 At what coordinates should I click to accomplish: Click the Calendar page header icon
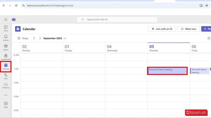pyautogui.click(x=18, y=29)
